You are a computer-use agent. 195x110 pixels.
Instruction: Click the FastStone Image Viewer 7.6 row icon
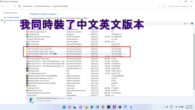pyautogui.click(x=27, y=32)
